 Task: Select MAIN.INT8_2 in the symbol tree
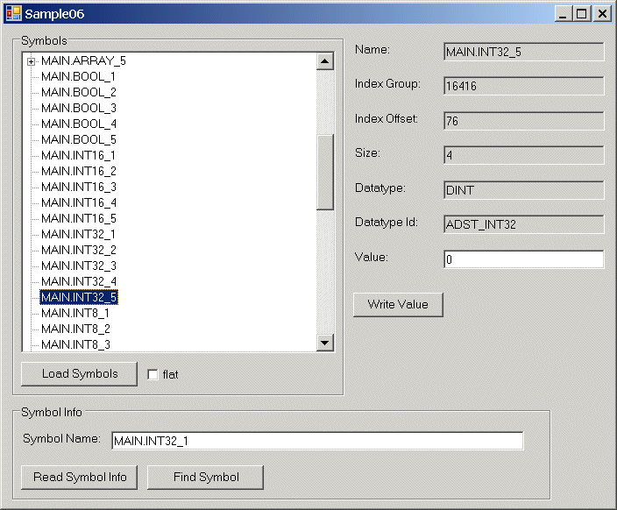[75, 329]
